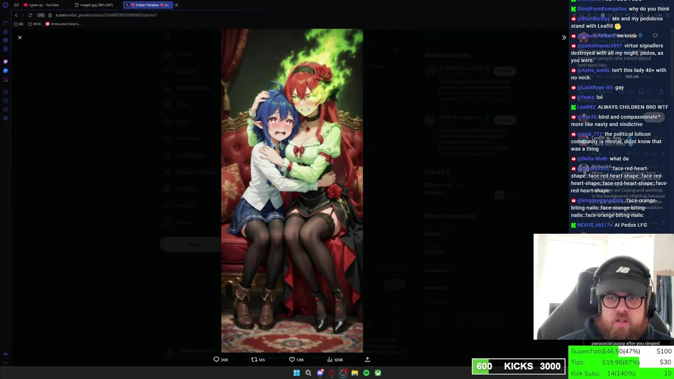Share the post using the upload arrow

(x=368, y=360)
